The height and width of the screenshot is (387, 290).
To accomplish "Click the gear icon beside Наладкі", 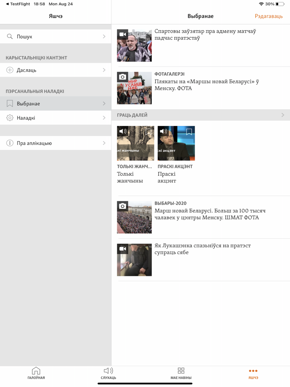I will click(x=10, y=118).
